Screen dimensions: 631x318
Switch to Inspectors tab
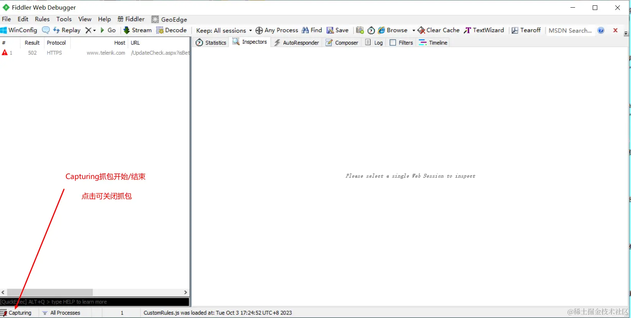click(250, 42)
